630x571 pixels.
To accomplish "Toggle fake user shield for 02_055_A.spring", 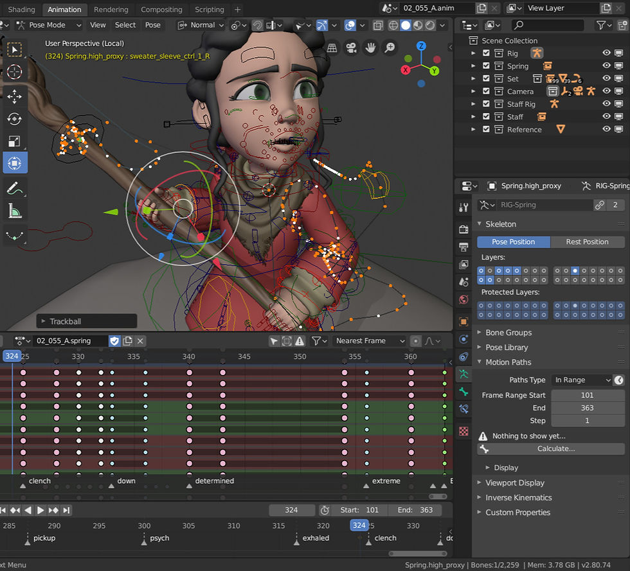I will tap(114, 341).
